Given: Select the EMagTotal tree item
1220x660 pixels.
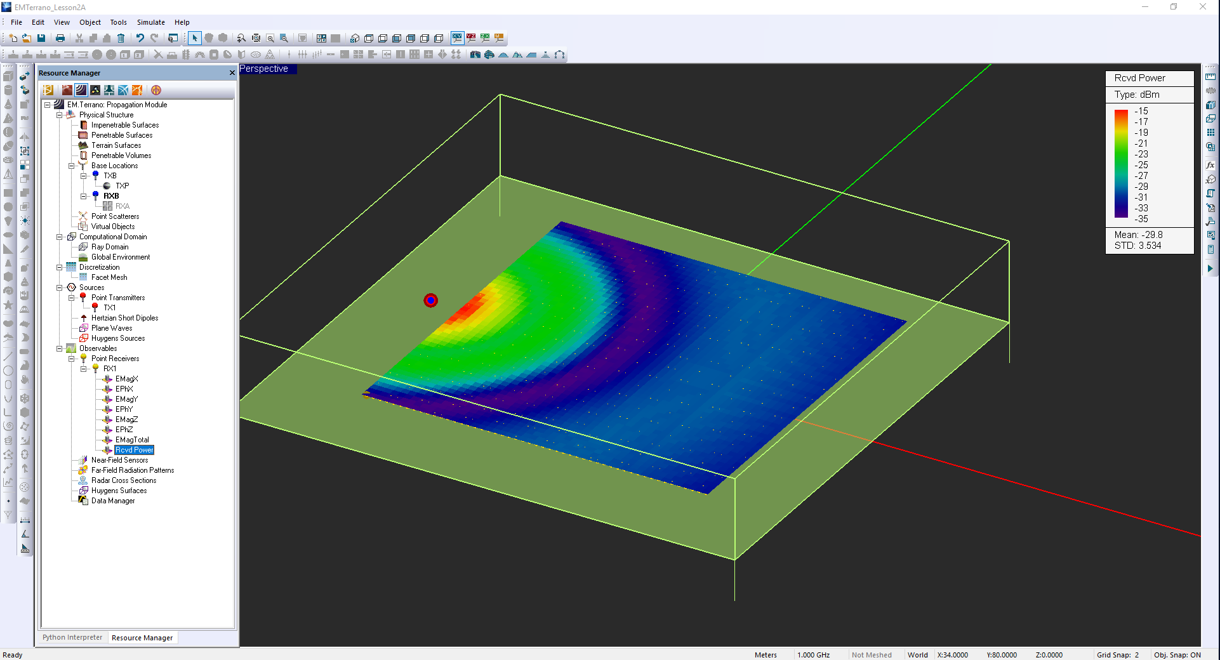Looking at the screenshot, I should tap(132, 440).
